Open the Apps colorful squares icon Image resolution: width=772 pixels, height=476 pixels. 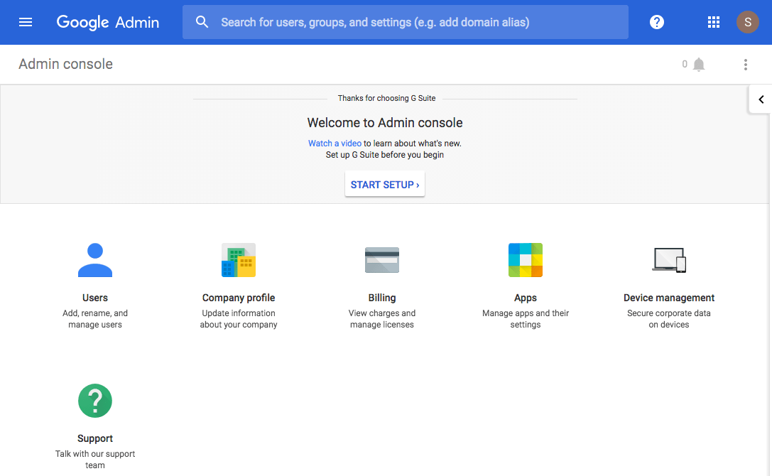coord(526,260)
